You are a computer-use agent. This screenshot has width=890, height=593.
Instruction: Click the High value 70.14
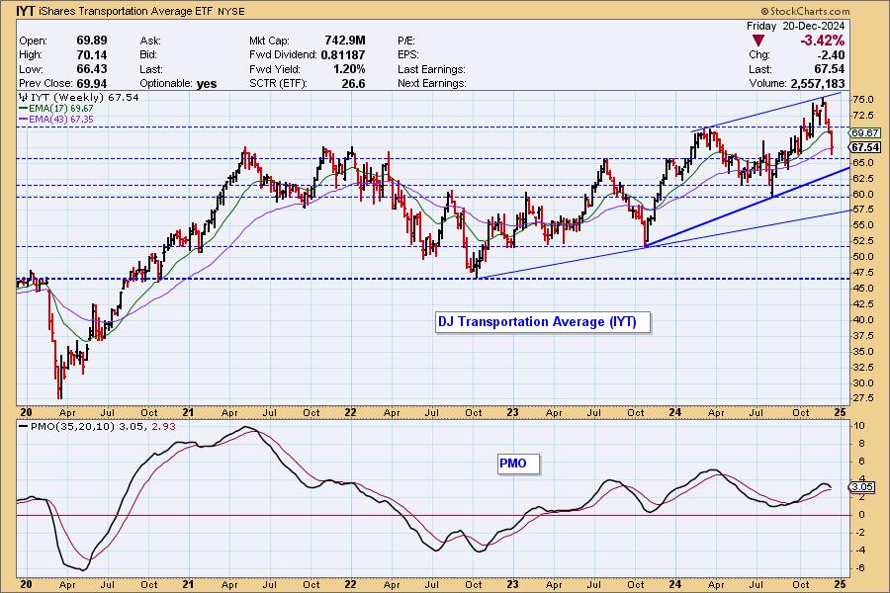[92, 55]
